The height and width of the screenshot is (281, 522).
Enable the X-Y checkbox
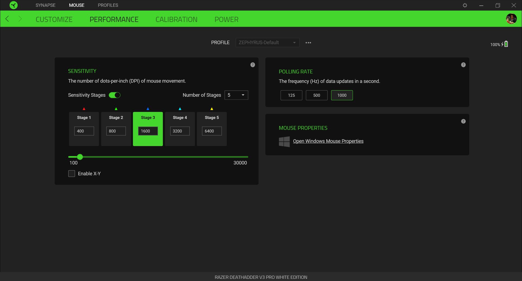[71, 174]
